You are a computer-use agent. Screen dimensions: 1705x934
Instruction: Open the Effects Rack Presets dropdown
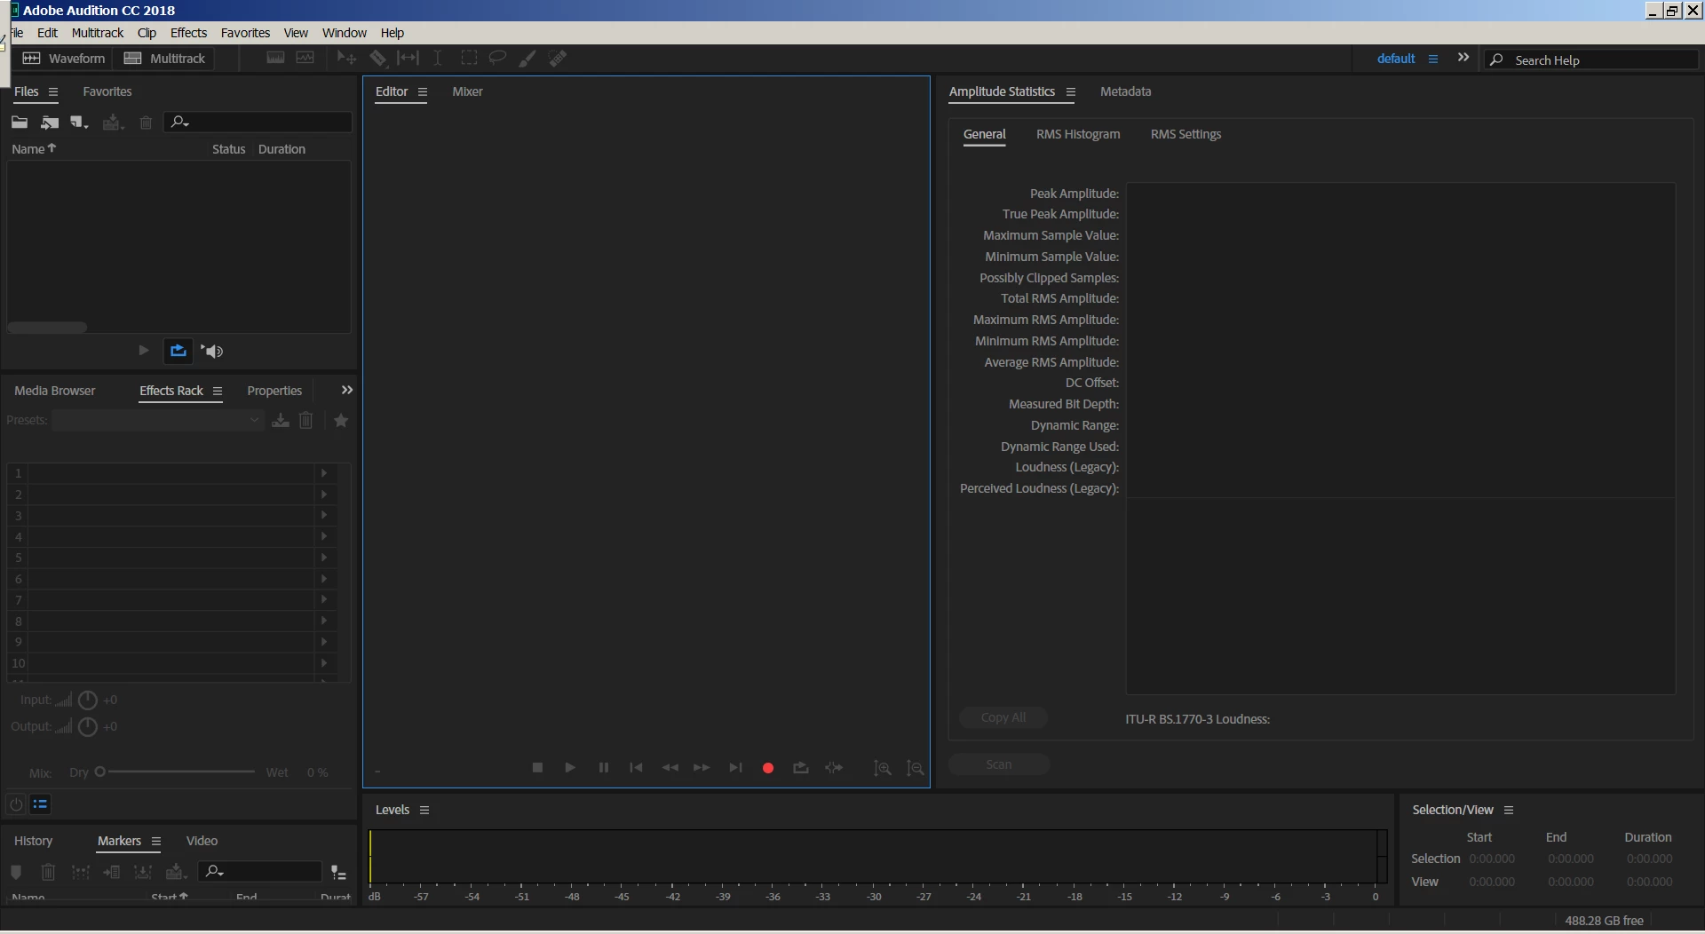[157, 420]
